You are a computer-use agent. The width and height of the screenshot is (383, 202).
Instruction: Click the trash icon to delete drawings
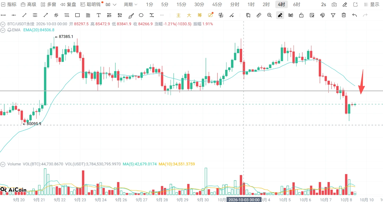344,15
